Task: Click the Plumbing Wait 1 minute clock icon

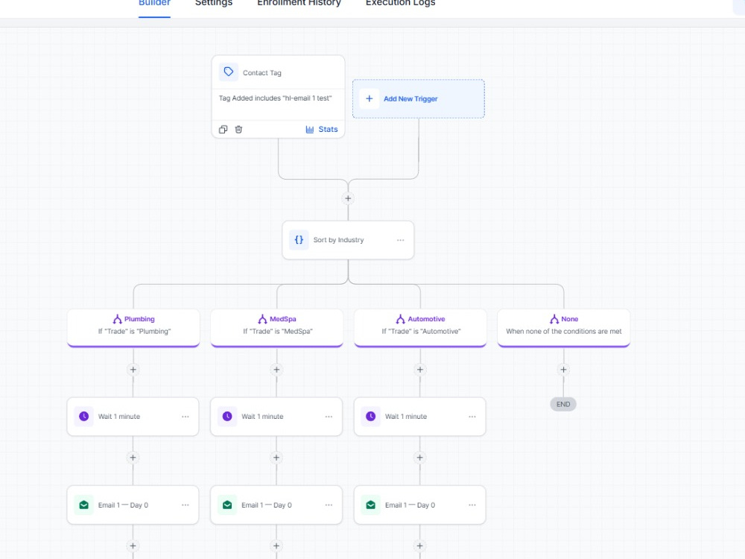Action: pyautogui.click(x=84, y=417)
